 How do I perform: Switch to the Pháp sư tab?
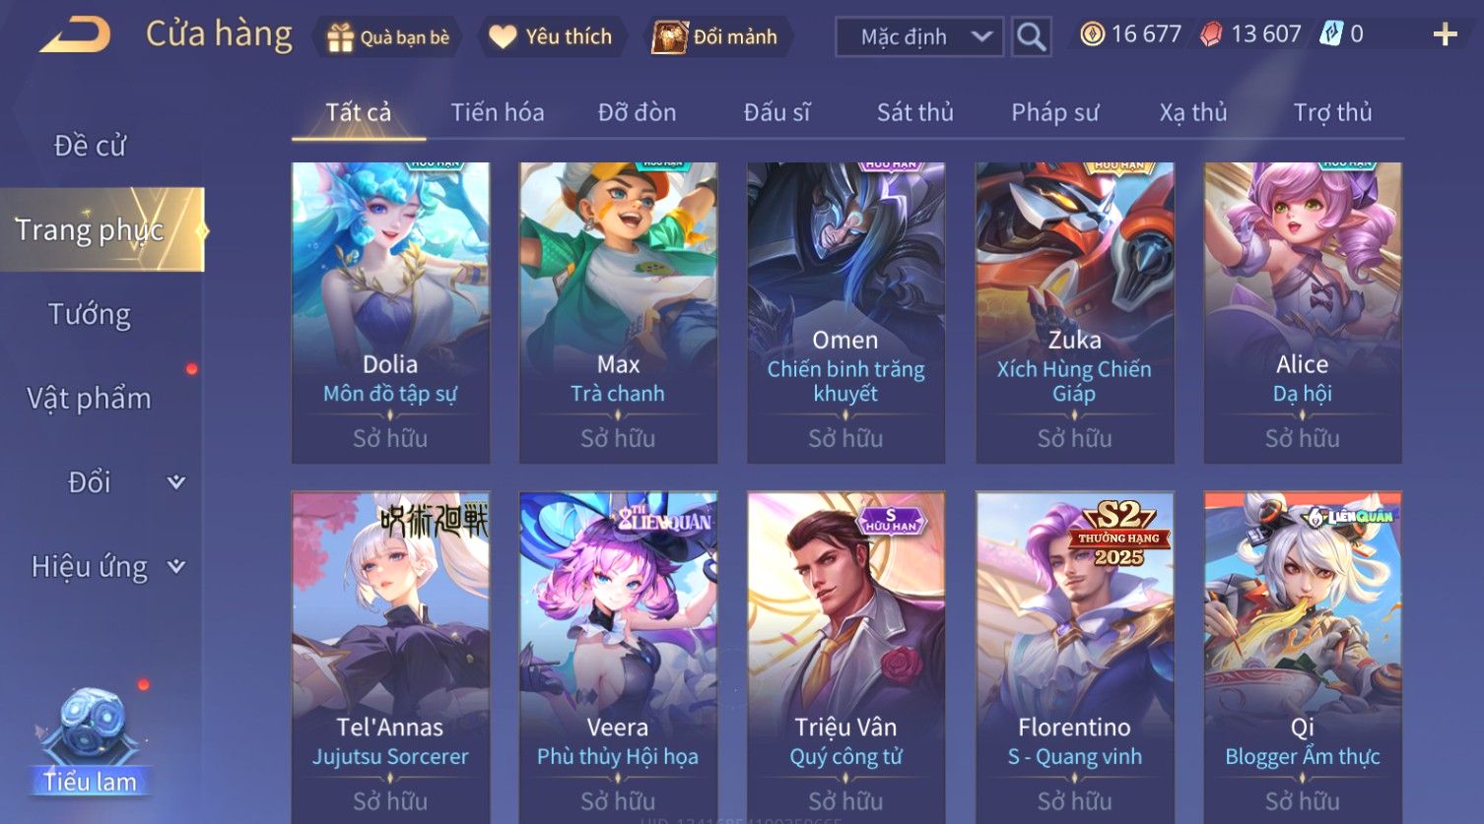(x=1054, y=113)
